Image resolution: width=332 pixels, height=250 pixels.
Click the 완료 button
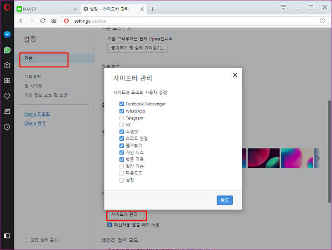click(225, 200)
